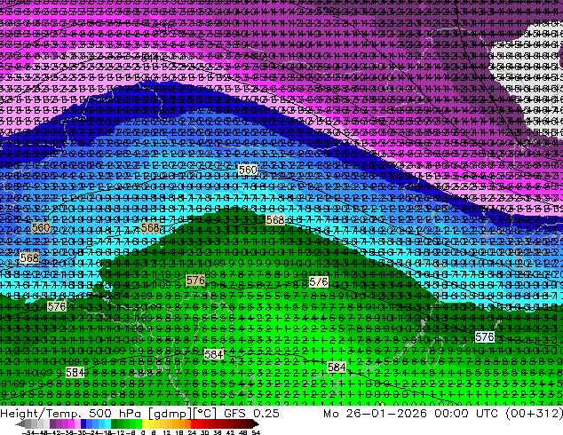Click the '[gdmp]' unit text
The image size is (563, 435).
[170, 414]
